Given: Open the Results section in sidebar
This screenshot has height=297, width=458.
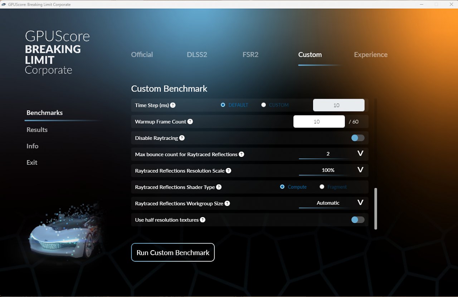Looking at the screenshot, I should tap(37, 130).
